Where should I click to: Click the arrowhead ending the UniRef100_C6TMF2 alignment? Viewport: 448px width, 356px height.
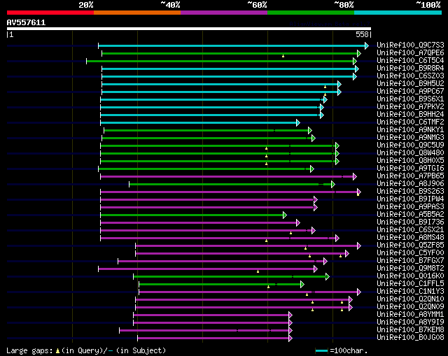pyautogui.click(x=298, y=123)
